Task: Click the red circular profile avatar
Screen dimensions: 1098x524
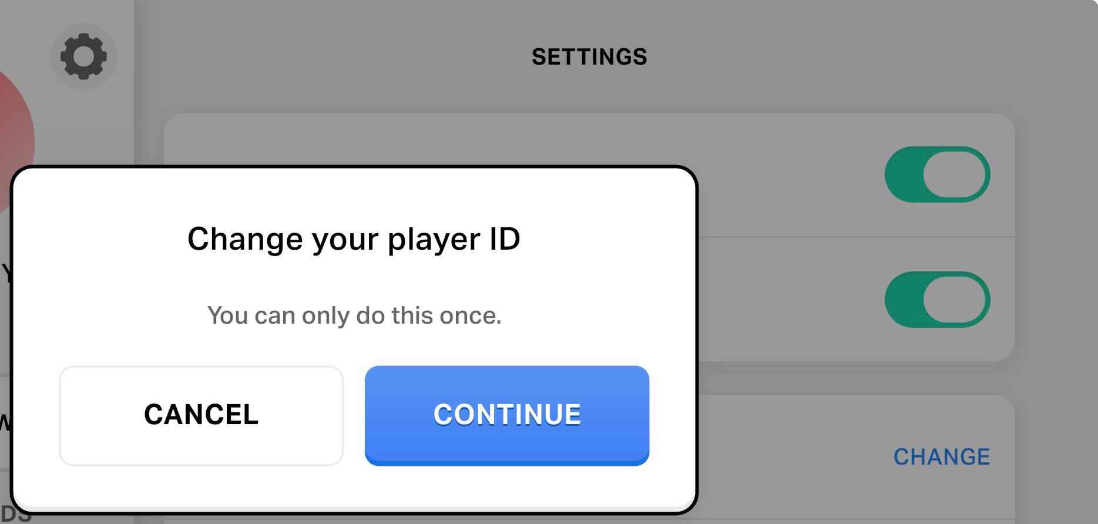Action: click(13, 129)
